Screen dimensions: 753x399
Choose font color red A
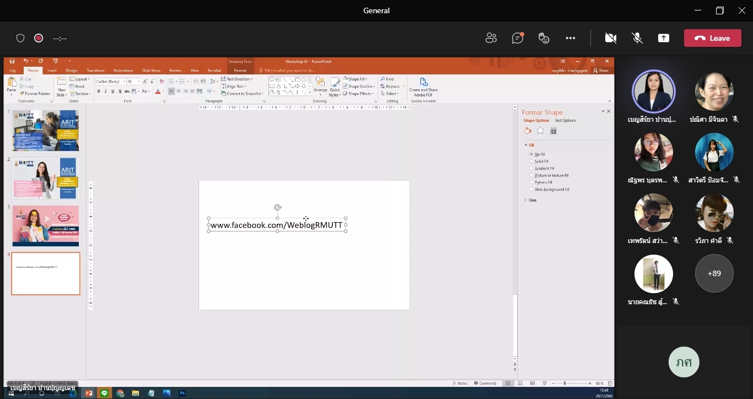158,91
